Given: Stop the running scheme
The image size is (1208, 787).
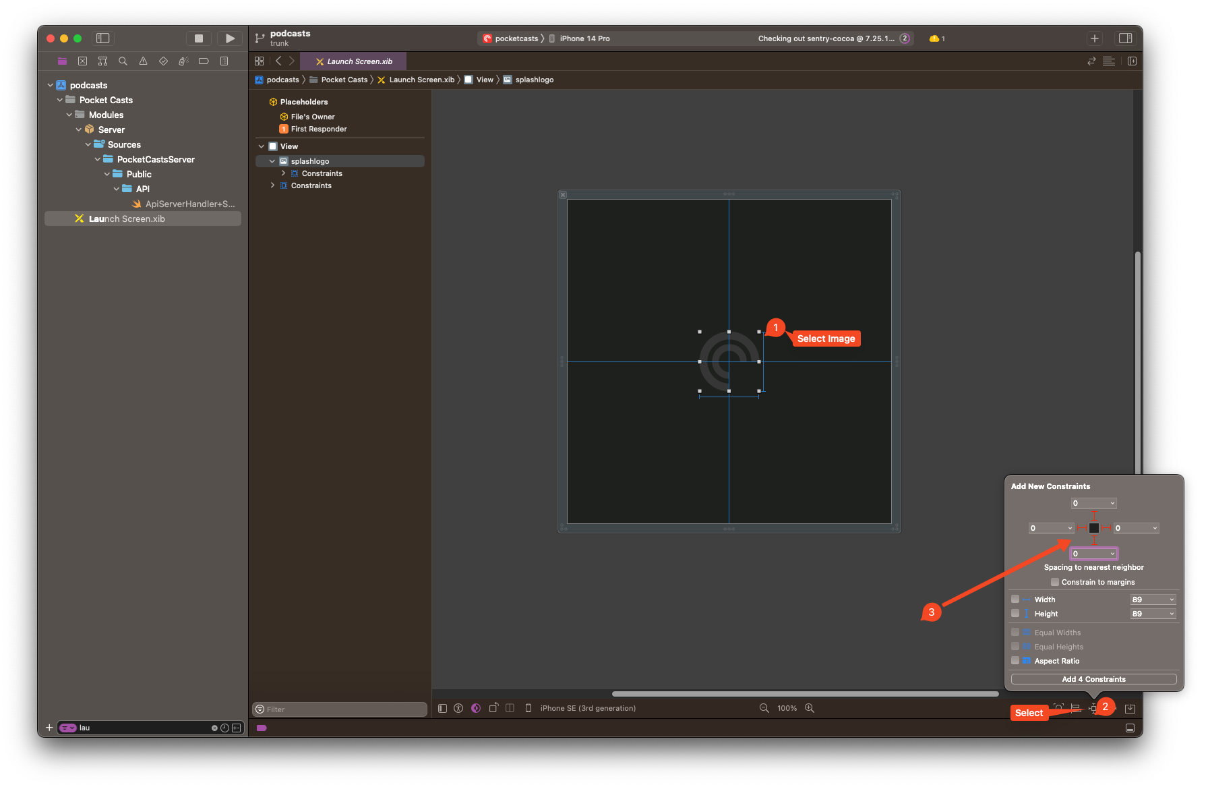Looking at the screenshot, I should click(x=199, y=38).
